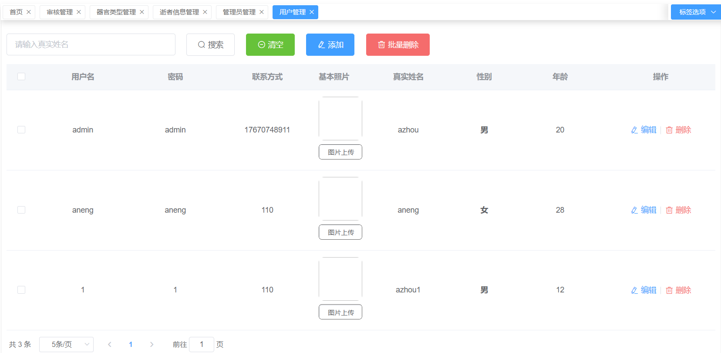The image size is (721, 353).
Task: Click the 用户名 column header
Action: pos(83,77)
